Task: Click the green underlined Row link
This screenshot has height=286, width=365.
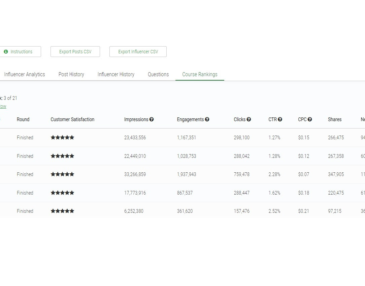Action: [3, 107]
